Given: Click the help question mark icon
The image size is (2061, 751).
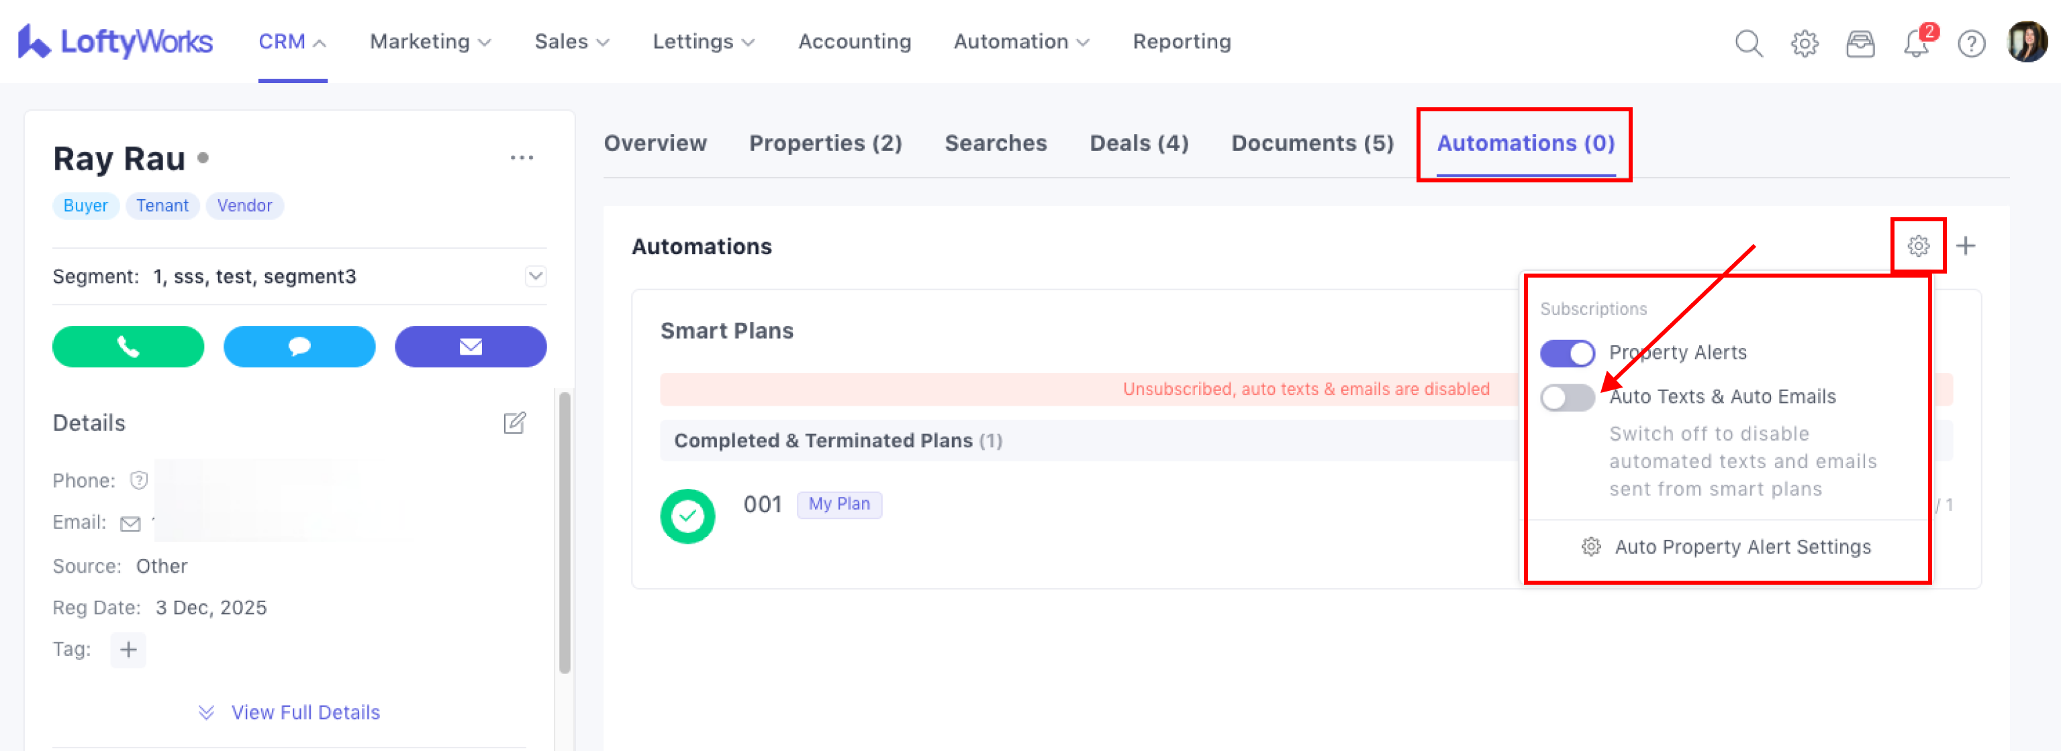Looking at the screenshot, I should pyautogui.click(x=1972, y=43).
